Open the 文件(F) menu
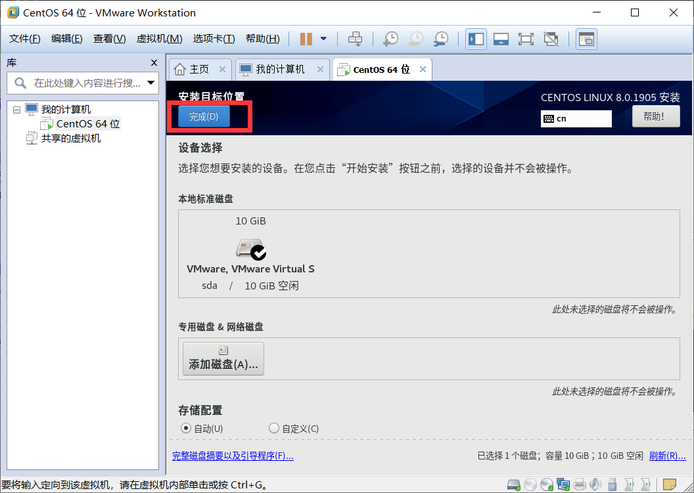The width and height of the screenshot is (694, 493). (x=25, y=39)
